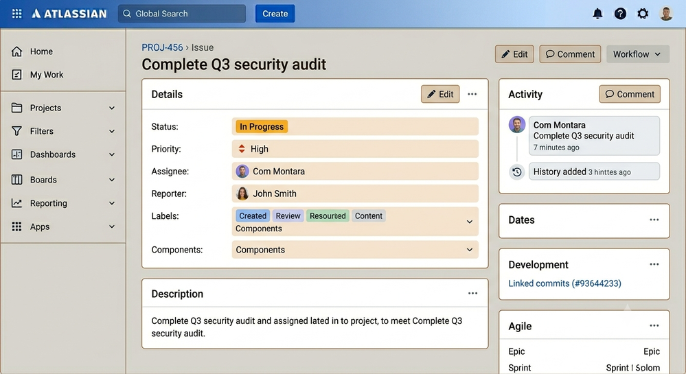Click reporter John Smith avatar
Viewport: 686px width, 374px height.
pyautogui.click(x=242, y=194)
